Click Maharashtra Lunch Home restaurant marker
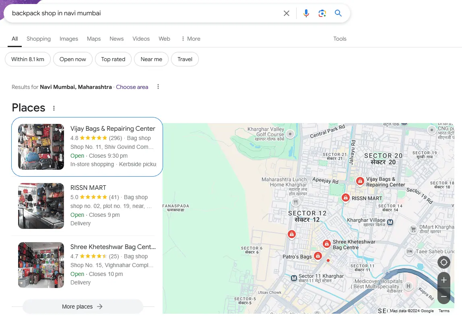 pyautogui.click(x=296, y=202)
